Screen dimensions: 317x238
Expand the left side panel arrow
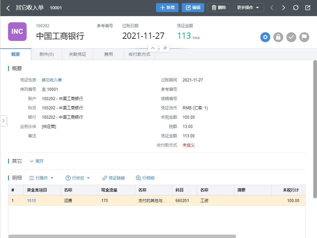tap(3, 121)
